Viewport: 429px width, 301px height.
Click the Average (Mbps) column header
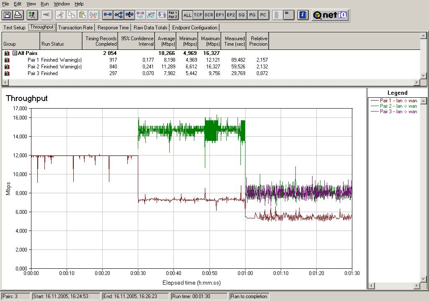coord(166,41)
